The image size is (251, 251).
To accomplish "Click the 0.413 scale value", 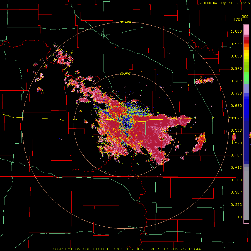I will tap(236, 168).
